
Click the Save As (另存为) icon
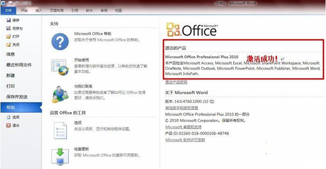[8, 28]
